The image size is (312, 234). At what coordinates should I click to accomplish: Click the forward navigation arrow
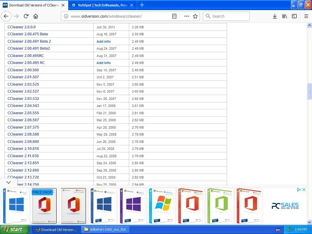tap(16, 16)
